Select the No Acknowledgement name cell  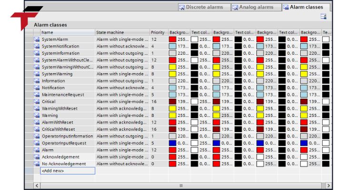pyautogui.click(x=68, y=164)
